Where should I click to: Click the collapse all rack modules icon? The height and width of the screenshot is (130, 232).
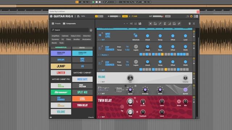pos(194,23)
